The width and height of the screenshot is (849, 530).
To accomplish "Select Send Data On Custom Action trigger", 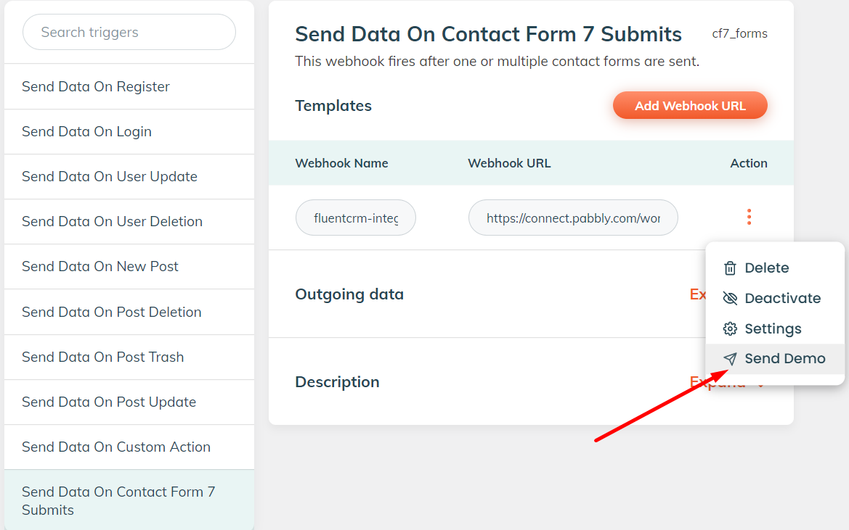I will click(x=116, y=447).
